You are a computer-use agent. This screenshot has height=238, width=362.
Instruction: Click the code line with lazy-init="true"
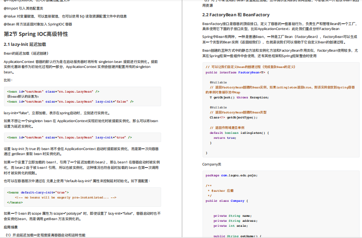[69, 138]
